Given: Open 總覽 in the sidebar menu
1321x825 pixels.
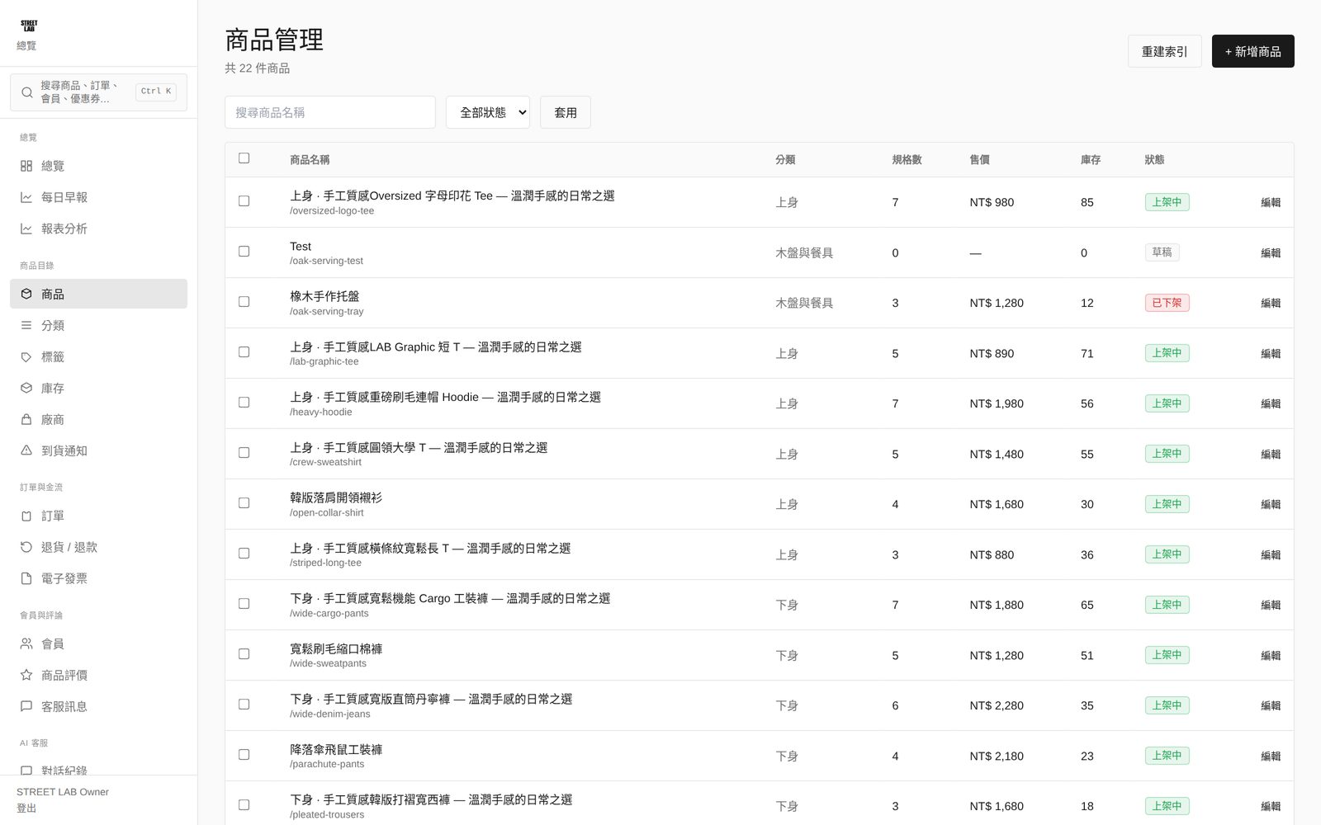Looking at the screenshot, I should pyautogui.click(x=98, y=166).
